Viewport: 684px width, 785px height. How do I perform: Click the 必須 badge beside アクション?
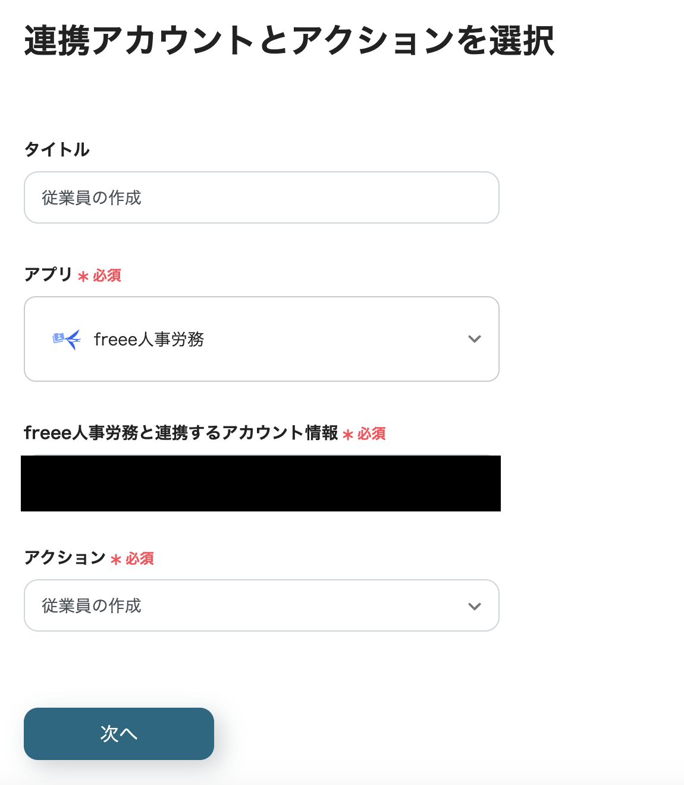coord(139,559)
